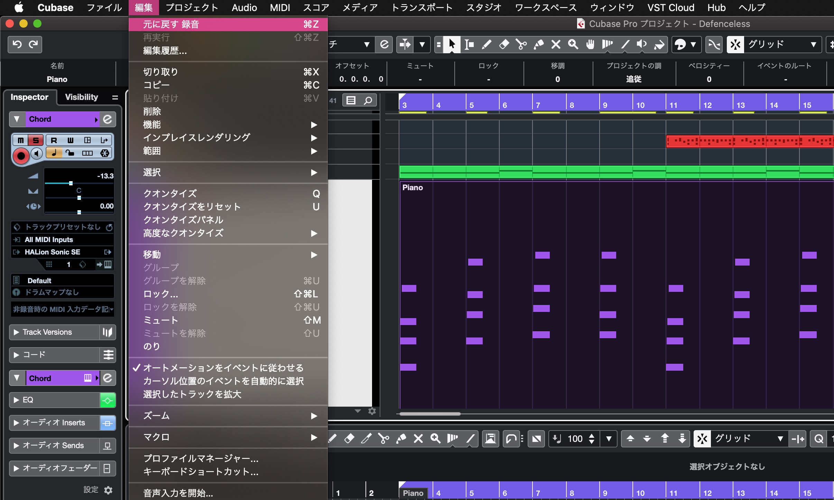Open the top toolbar grid snap type dropdown
This screenshot has width=834, height=500.
coord(783,44)
